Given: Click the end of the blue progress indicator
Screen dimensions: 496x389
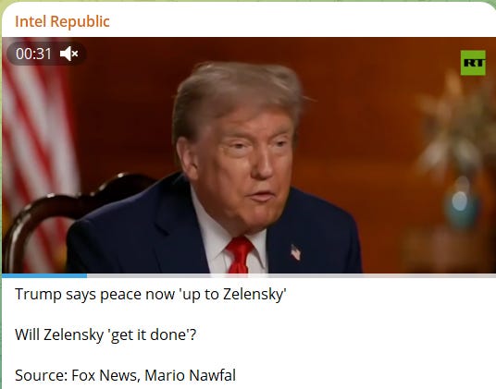Looking at the screenshot, I should [x=86, y=275].
